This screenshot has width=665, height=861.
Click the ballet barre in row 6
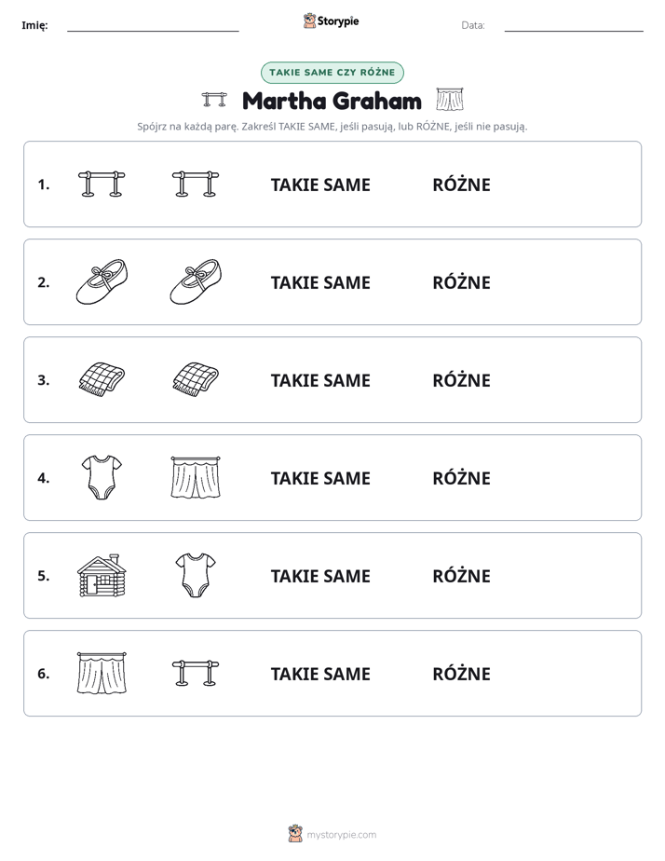coord(196,673)
